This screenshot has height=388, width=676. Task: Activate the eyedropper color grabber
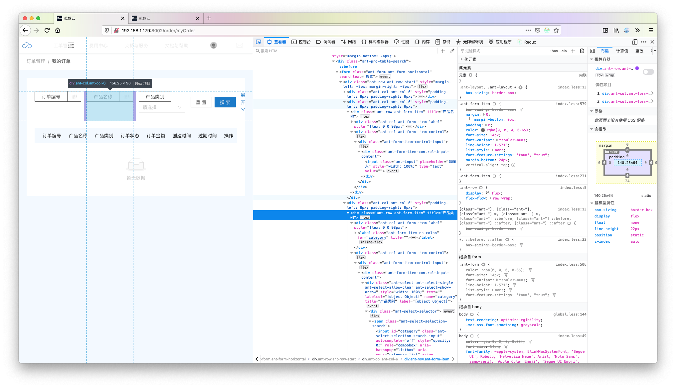452,51
